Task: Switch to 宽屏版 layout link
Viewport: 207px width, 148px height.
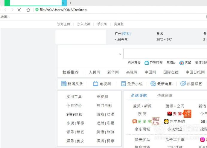Action: [x=119, y=24]
